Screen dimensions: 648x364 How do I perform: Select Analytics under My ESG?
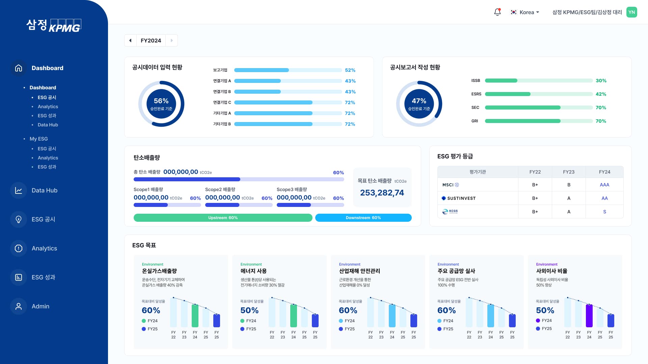[48, 158]
